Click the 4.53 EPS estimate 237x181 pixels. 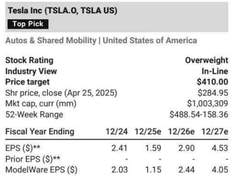tap(220, 148)
